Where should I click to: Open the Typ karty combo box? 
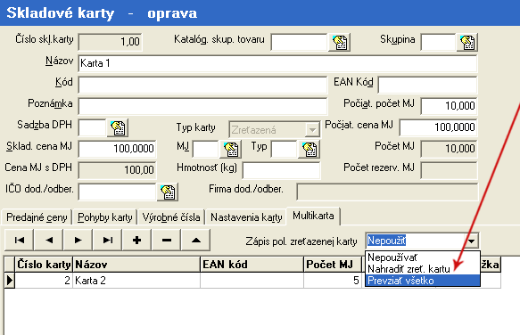pyautogui.click(x=275, y=130)
